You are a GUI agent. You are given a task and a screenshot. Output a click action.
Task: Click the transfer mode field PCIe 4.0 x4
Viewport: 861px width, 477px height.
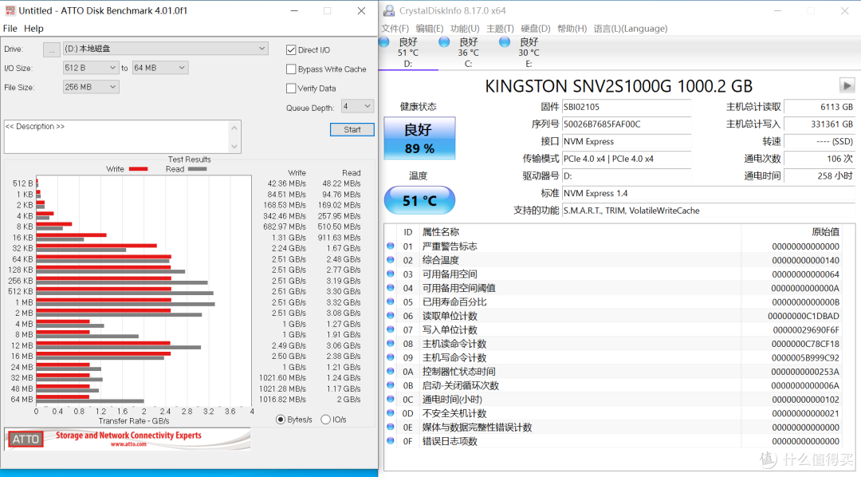[x=627, y=159]
